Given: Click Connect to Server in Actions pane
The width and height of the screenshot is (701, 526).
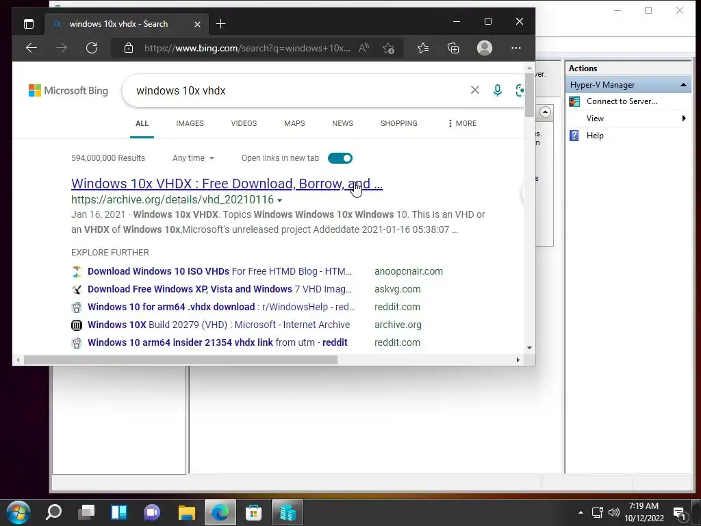Looking at the screenshot, I should (622, 101).
